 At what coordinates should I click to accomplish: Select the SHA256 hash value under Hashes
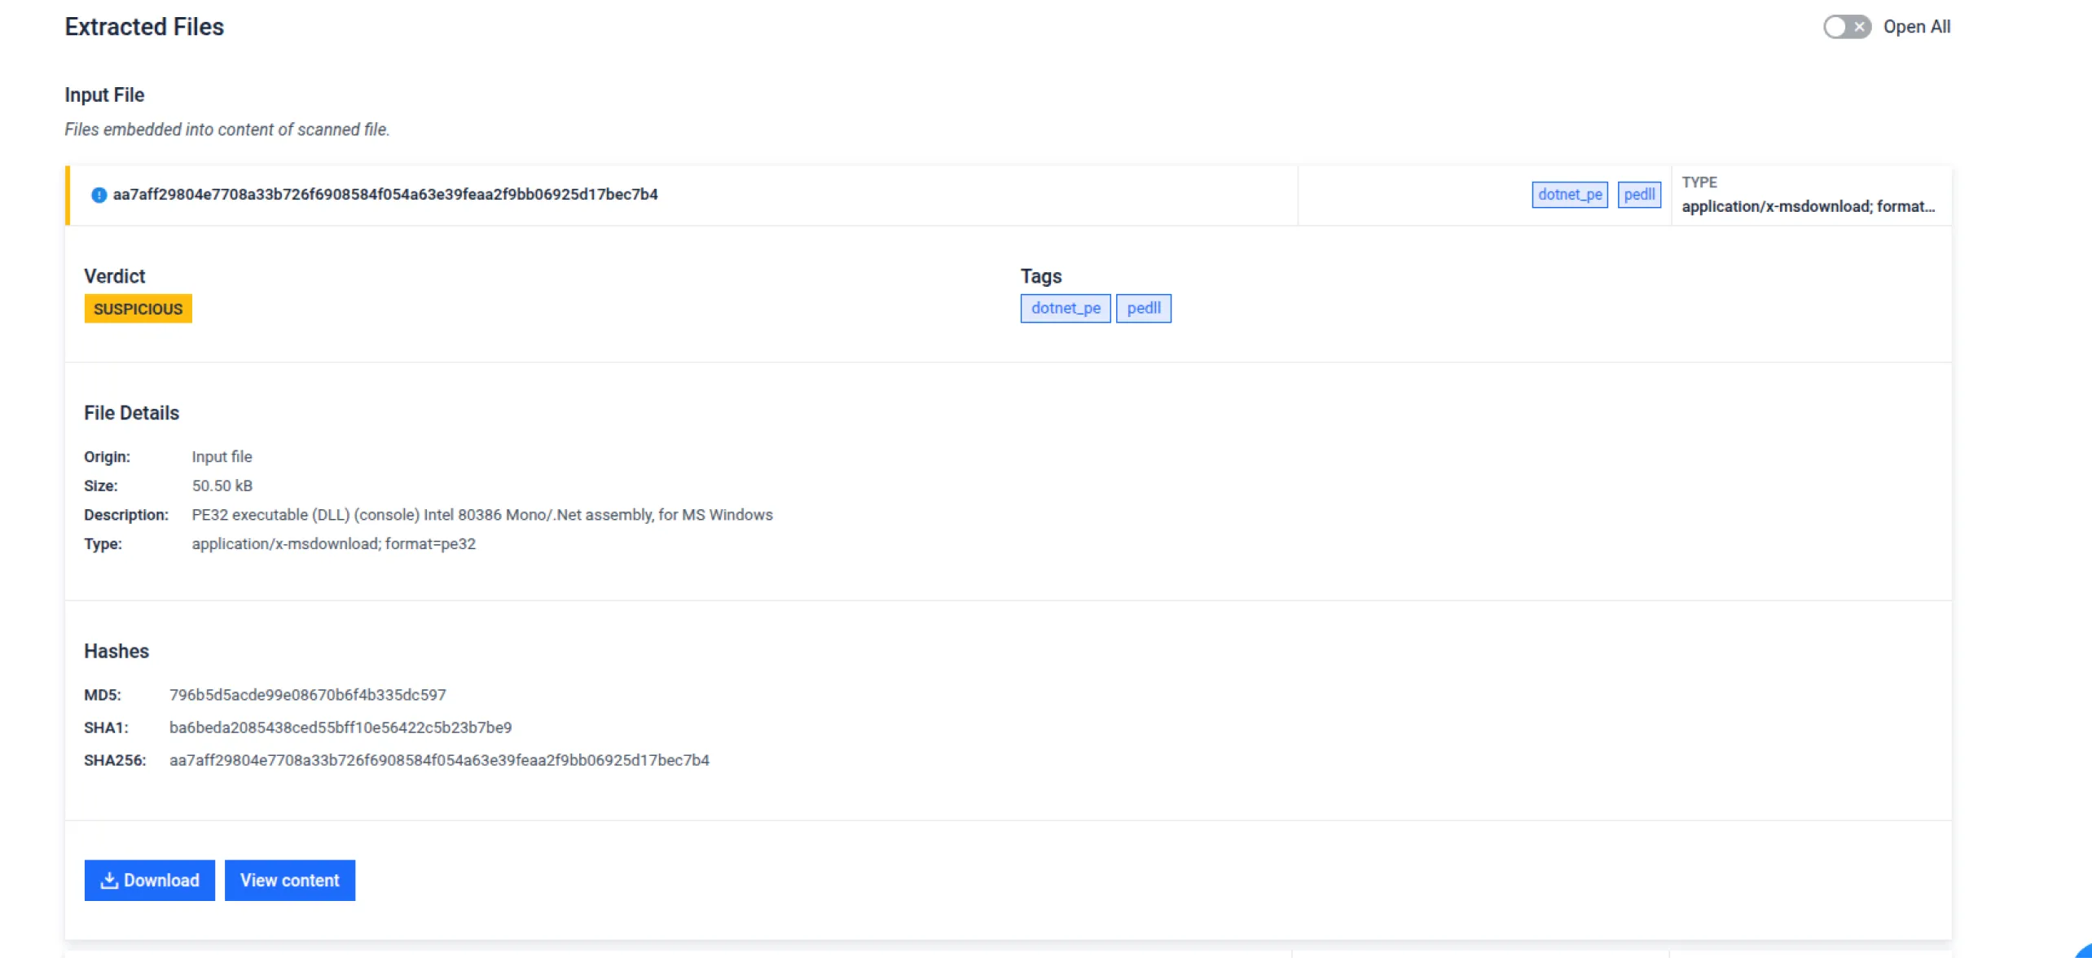click(x=439, y=760)
